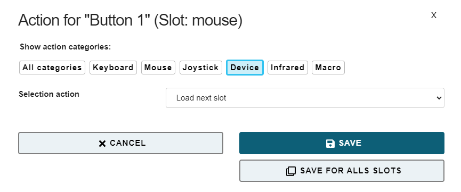461x192 pixels.
Task: Click the "Selection action" label
Action: [49, 94]
